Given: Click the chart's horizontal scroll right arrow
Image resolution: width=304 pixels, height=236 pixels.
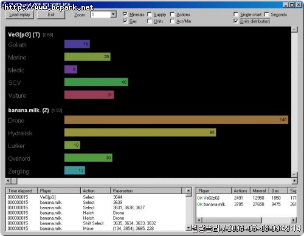Looking at the screenshot, I should (294, 181).
